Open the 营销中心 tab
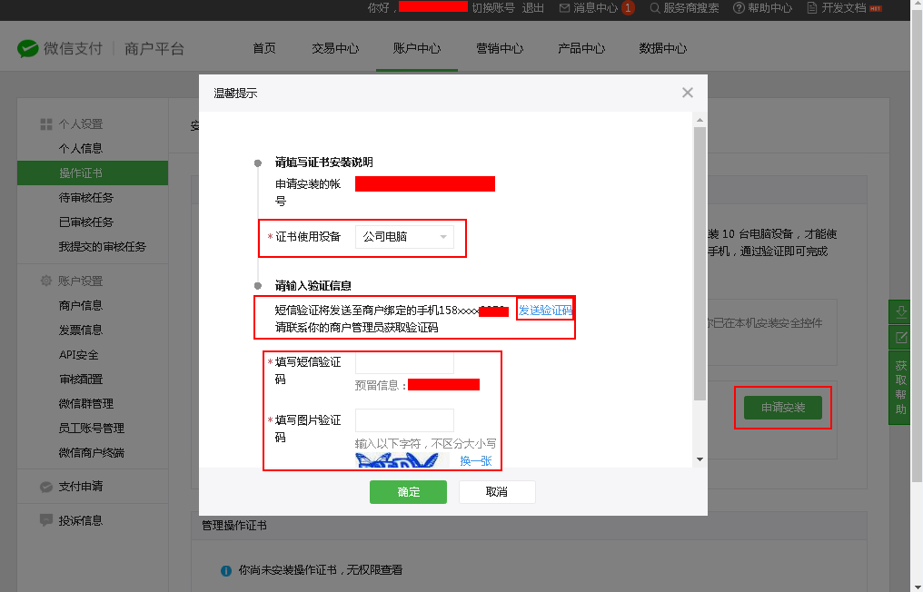 coord(500,49)
